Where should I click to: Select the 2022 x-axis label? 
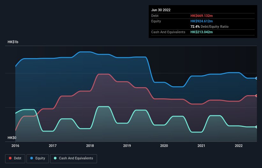pos(239,146)
